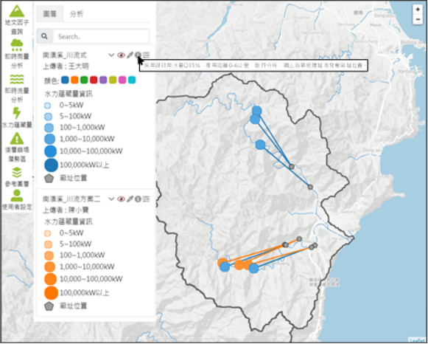Open list menu icon of 南澳溪_川流方案二

[147, 199]
